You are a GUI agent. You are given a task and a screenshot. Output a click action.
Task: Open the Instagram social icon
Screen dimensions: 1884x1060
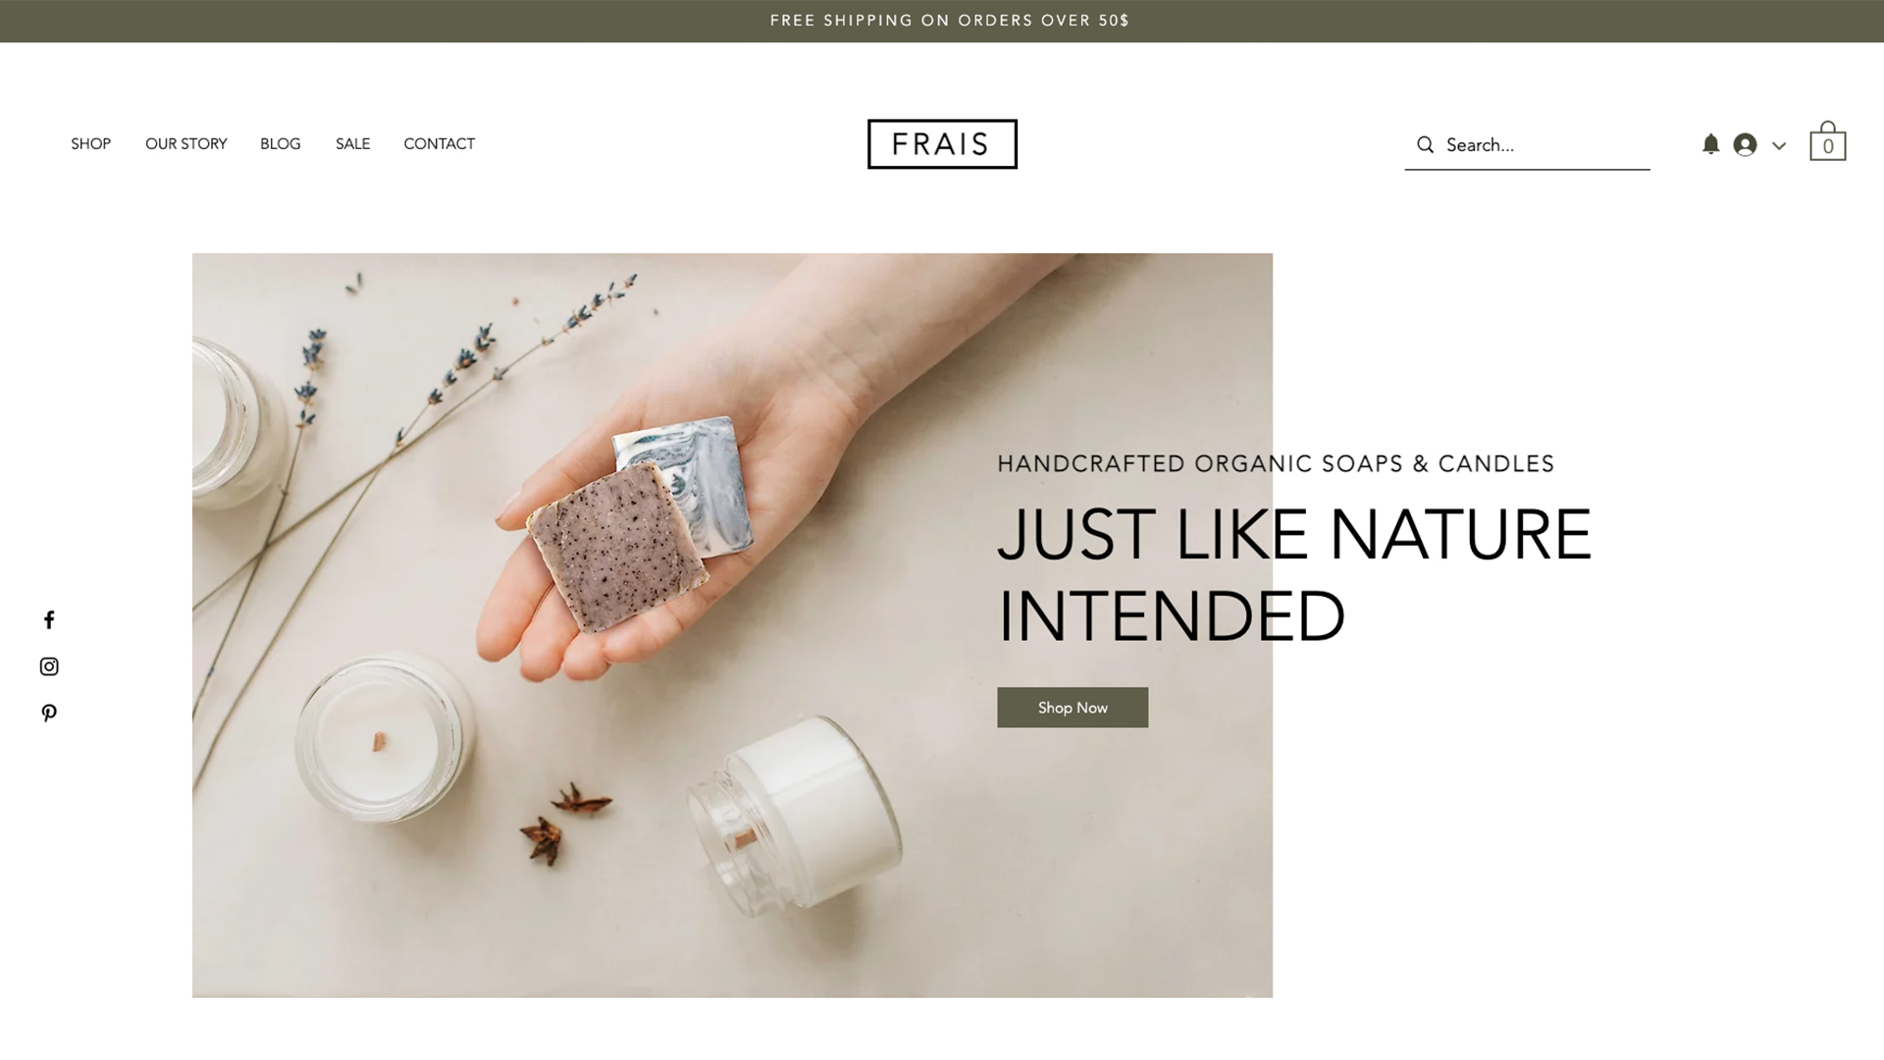[x=49, y=666]
